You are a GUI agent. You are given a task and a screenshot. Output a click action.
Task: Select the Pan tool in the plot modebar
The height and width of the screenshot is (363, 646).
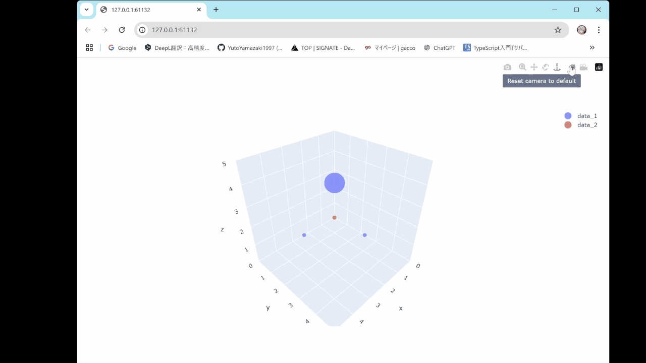tap(534, 67)
